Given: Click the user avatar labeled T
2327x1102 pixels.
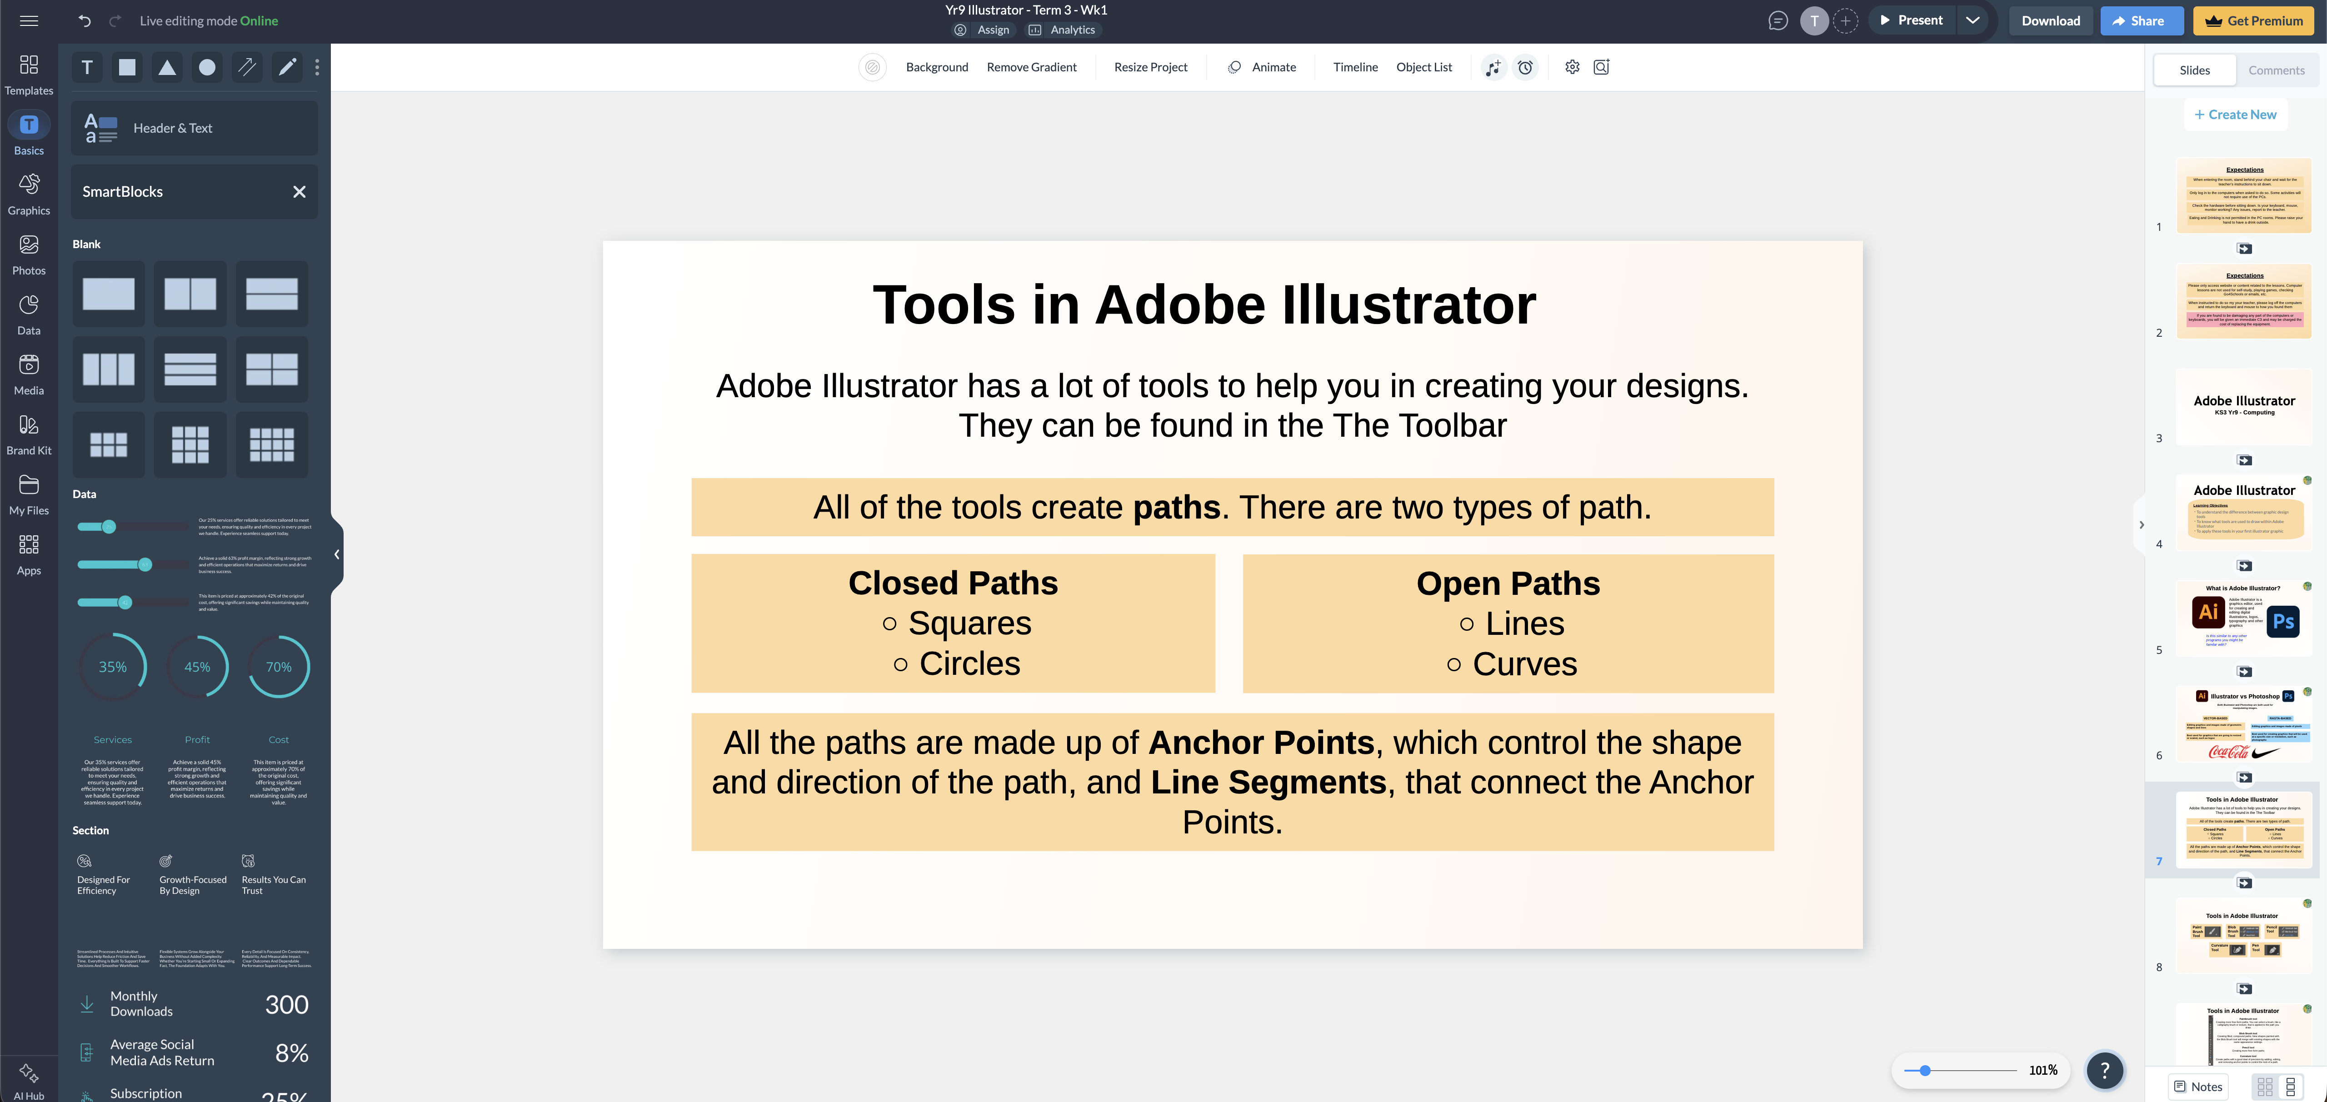Looking at the screenshot, I should (1814, 20).
